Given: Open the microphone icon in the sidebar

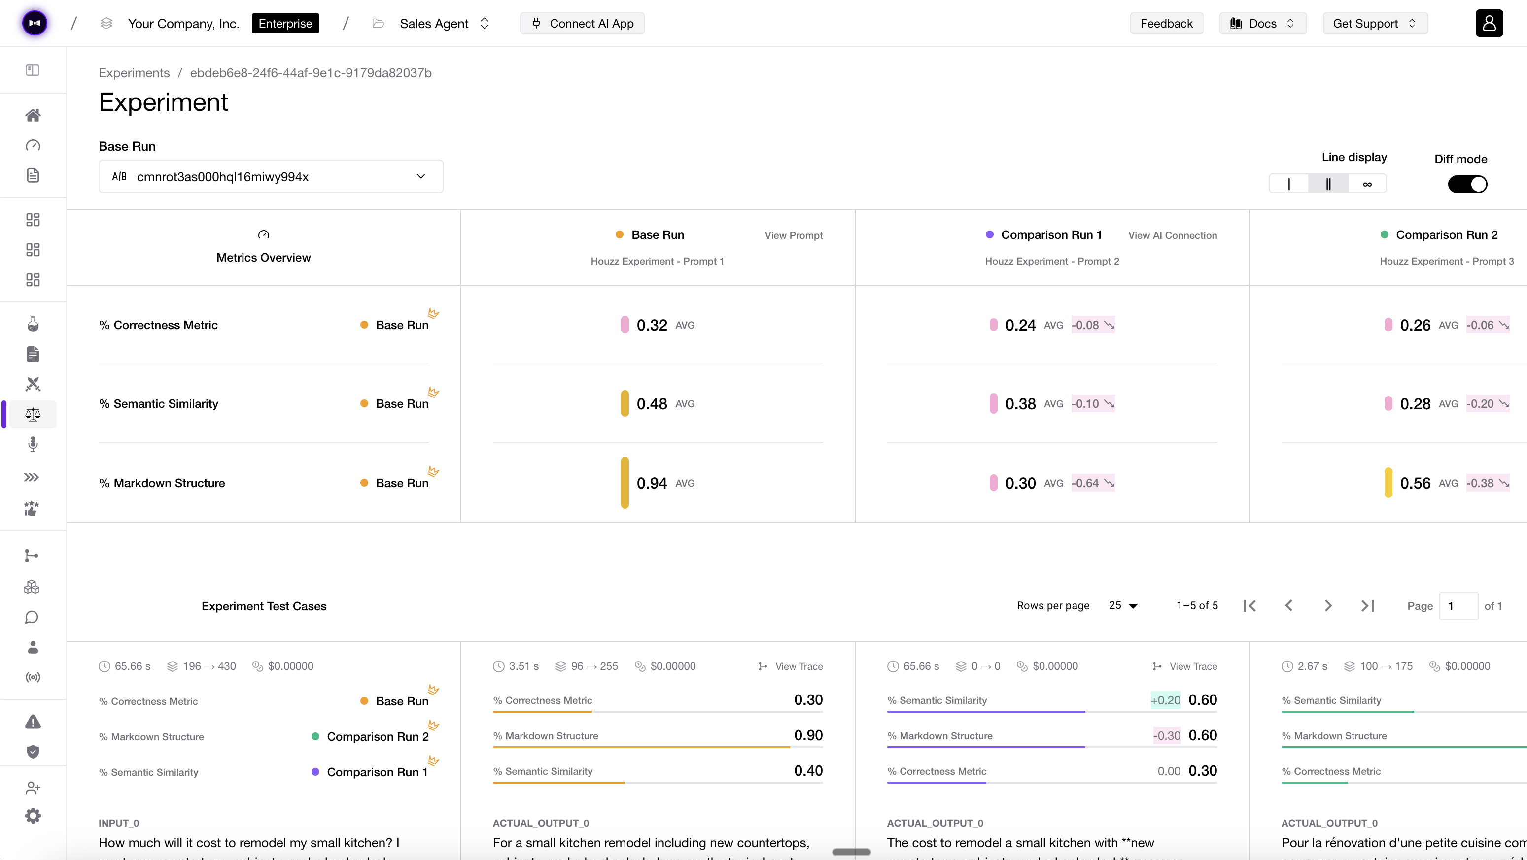Looking at the screenshot, I should click(x=33, y=445).
